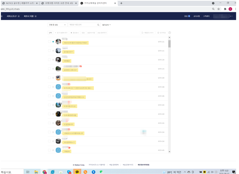Screen dimensions: 239x174
Task: Star the 송장번호 5:15 chat
Action: [53, 69]
